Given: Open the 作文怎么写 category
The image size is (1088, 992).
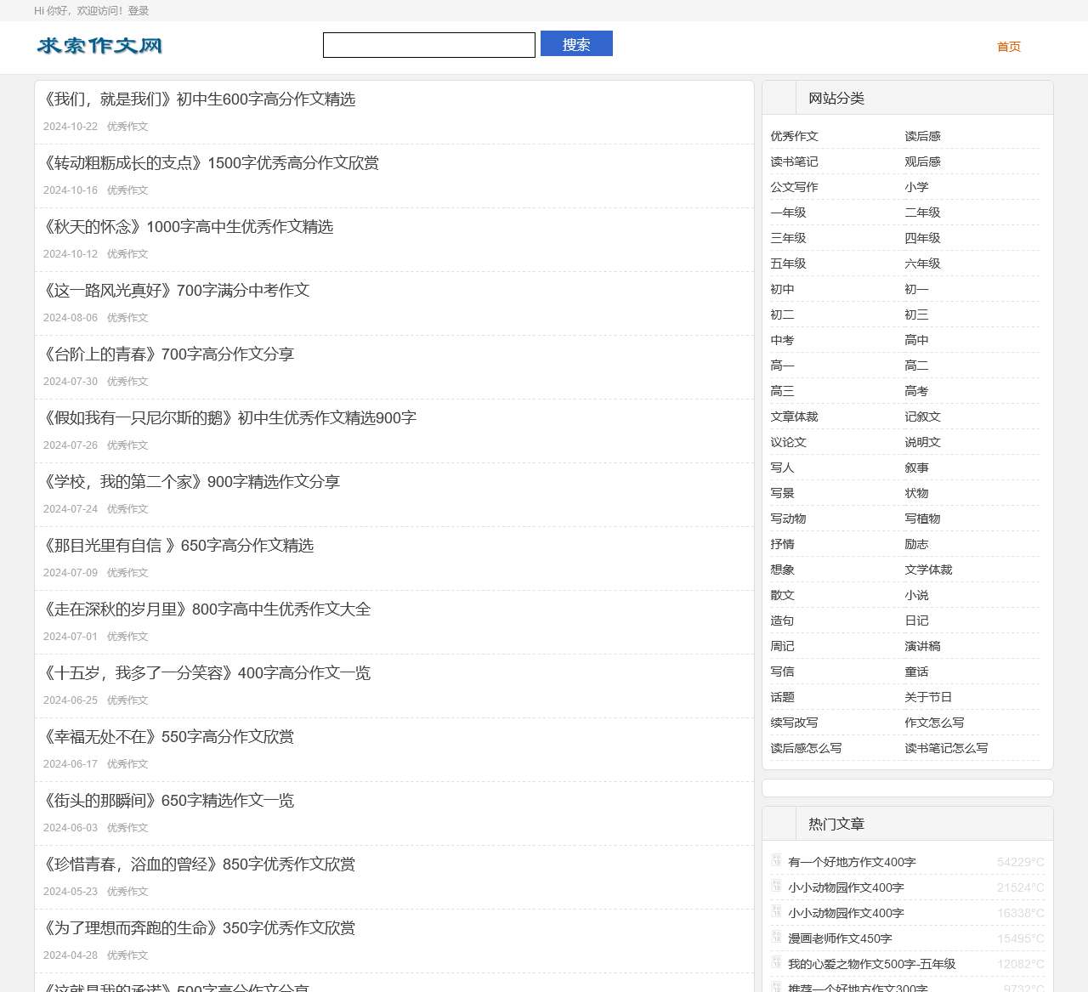Looking at the screenshot, I should (932, 722).
